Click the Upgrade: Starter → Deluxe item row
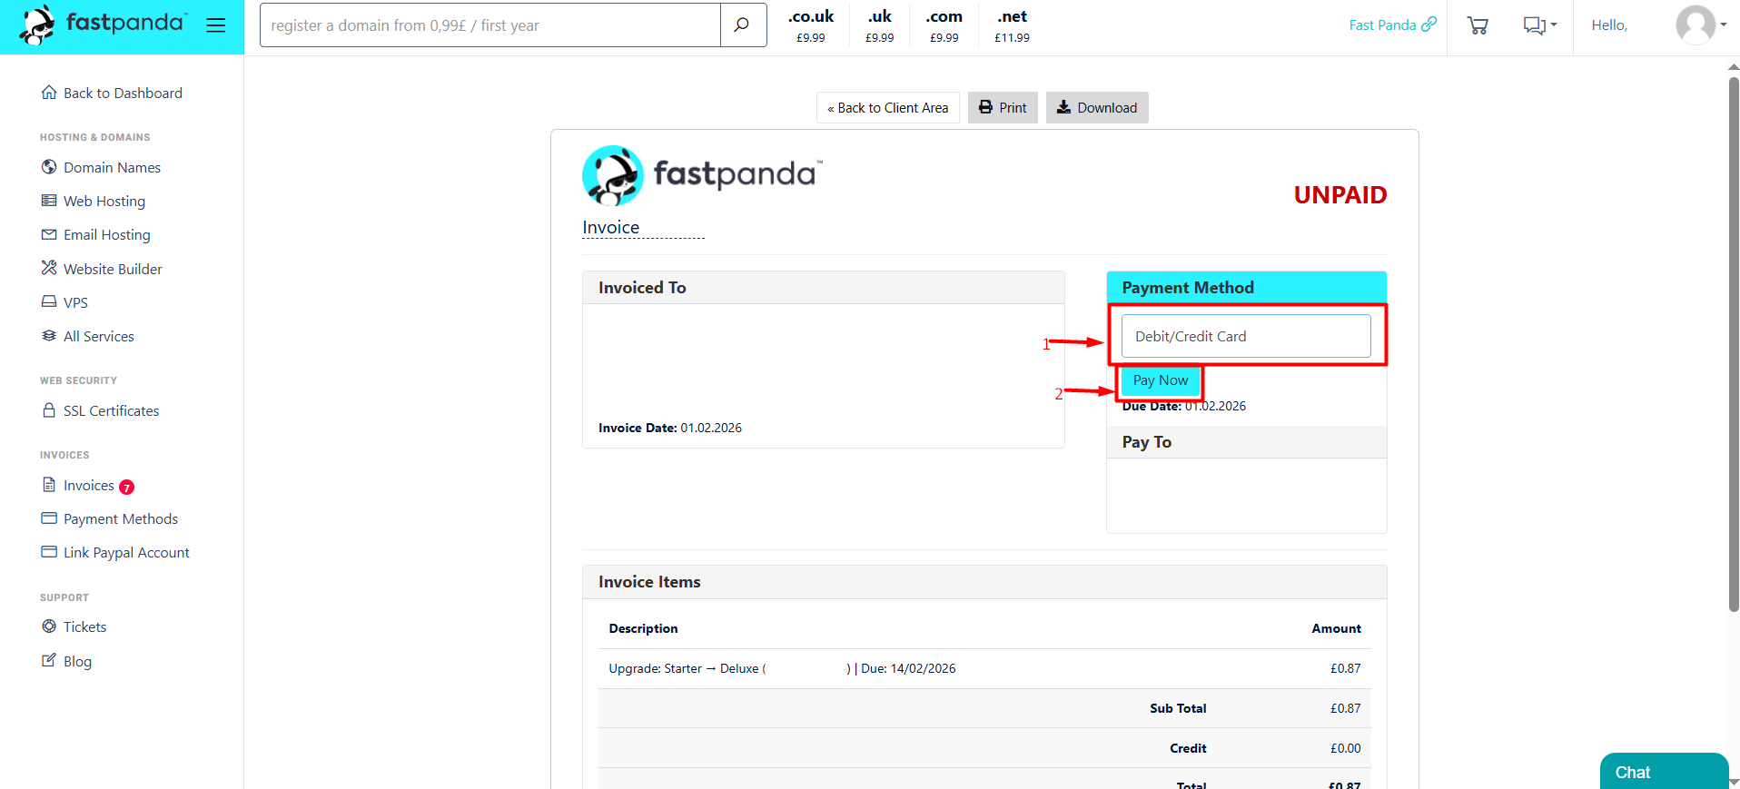The width and height of the screenshot is (1740, 789). point(984,668)
